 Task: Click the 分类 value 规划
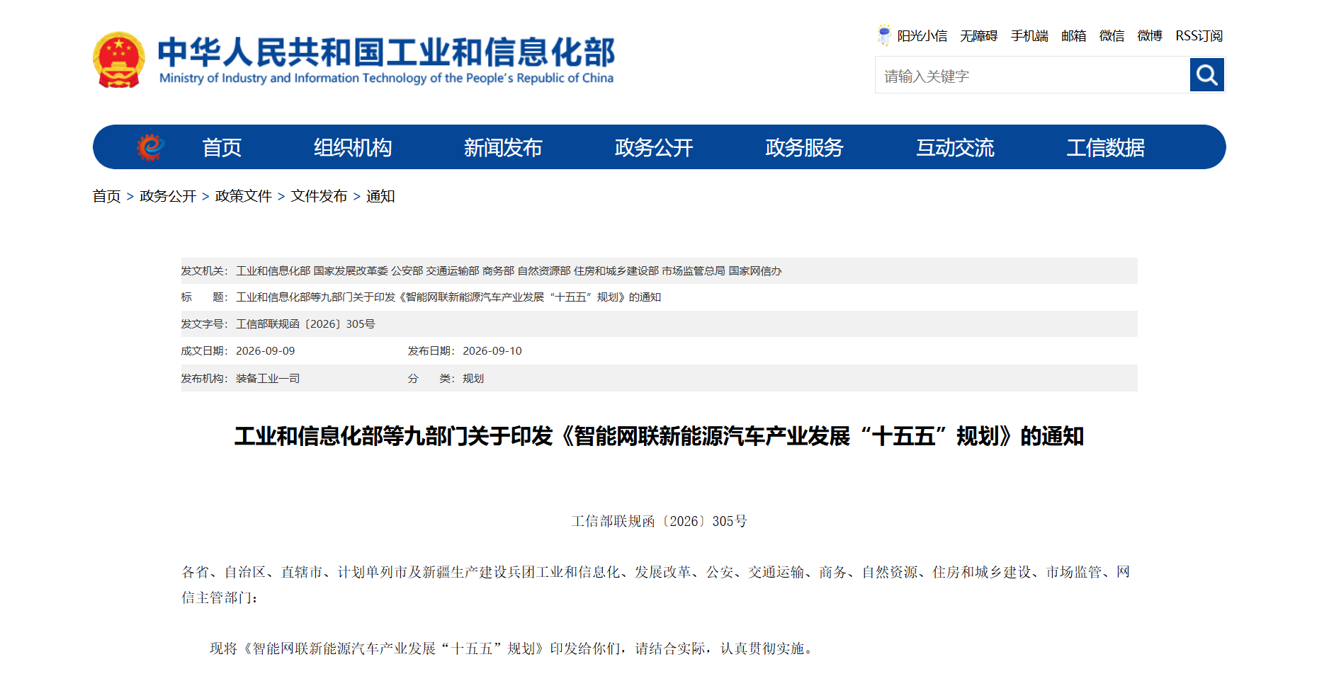(473, 379)
